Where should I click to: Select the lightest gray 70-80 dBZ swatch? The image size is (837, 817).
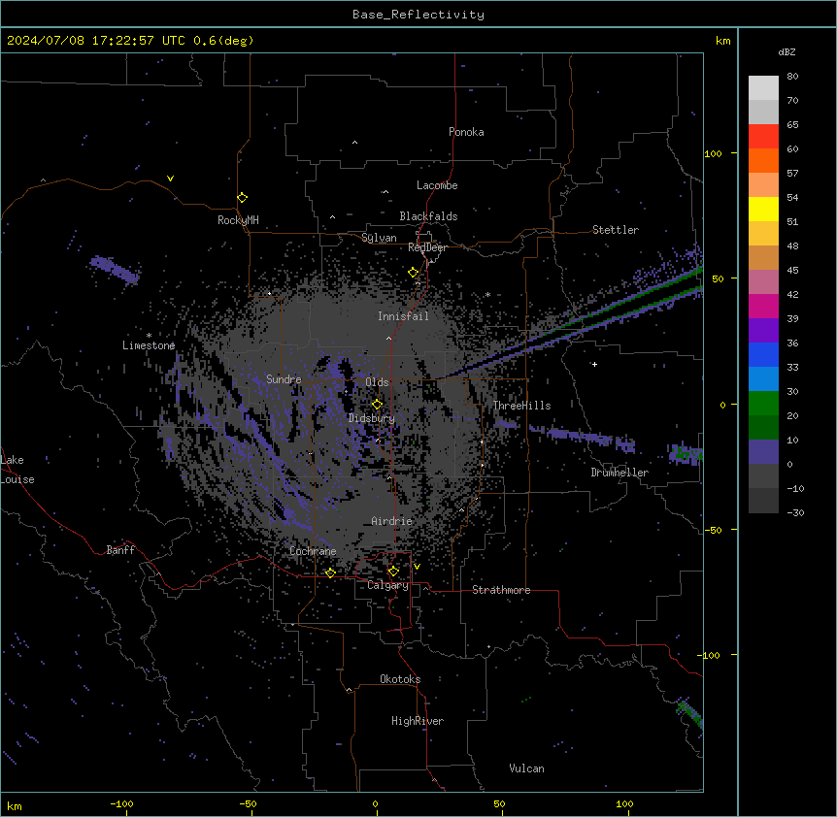763,87
